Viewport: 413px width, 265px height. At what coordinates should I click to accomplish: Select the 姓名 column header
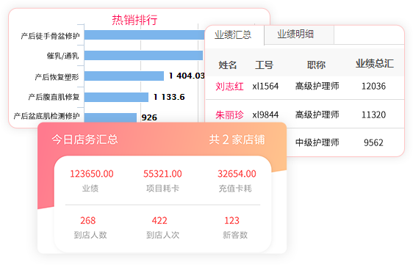click(228, 65)
